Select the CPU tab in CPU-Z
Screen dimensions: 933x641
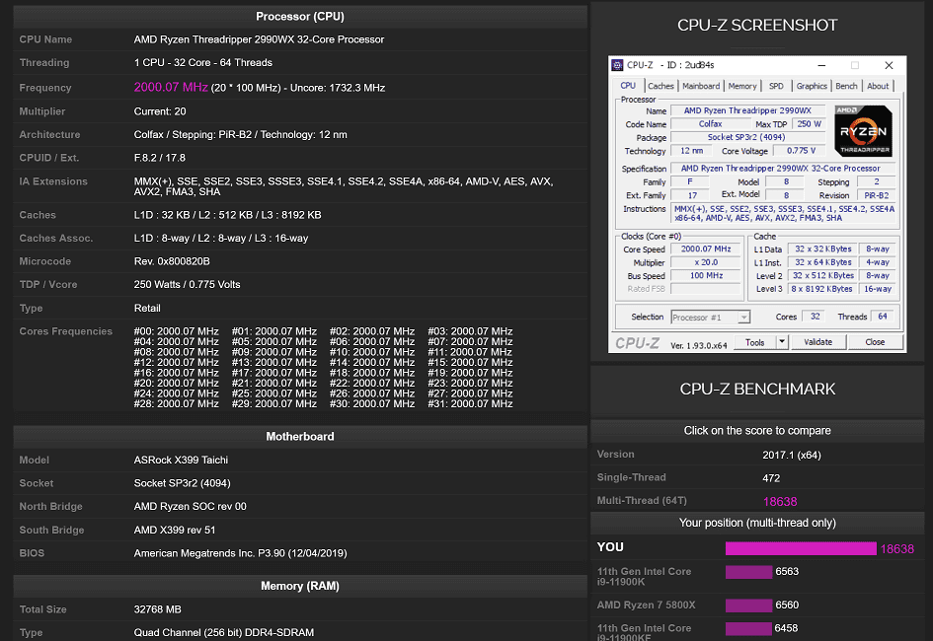click(628, 86)
